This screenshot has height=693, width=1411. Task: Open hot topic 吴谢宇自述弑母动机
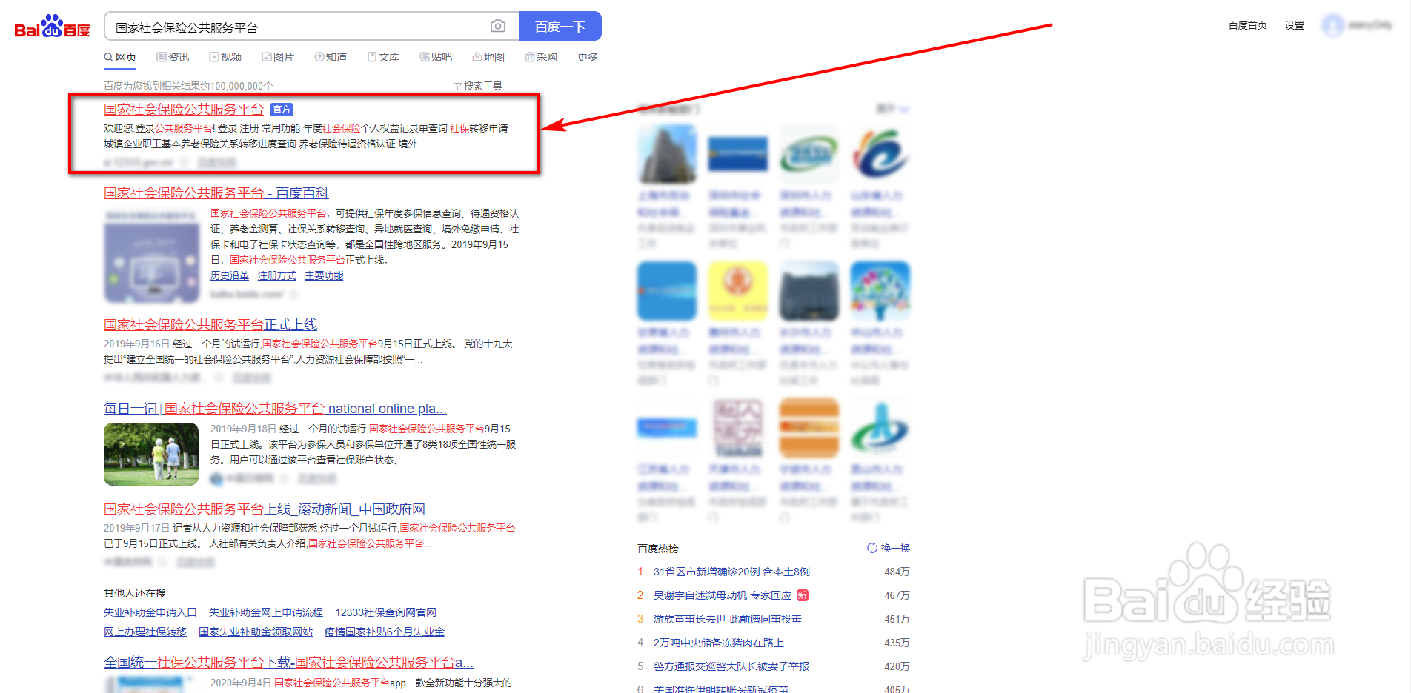tap(723, 595)
